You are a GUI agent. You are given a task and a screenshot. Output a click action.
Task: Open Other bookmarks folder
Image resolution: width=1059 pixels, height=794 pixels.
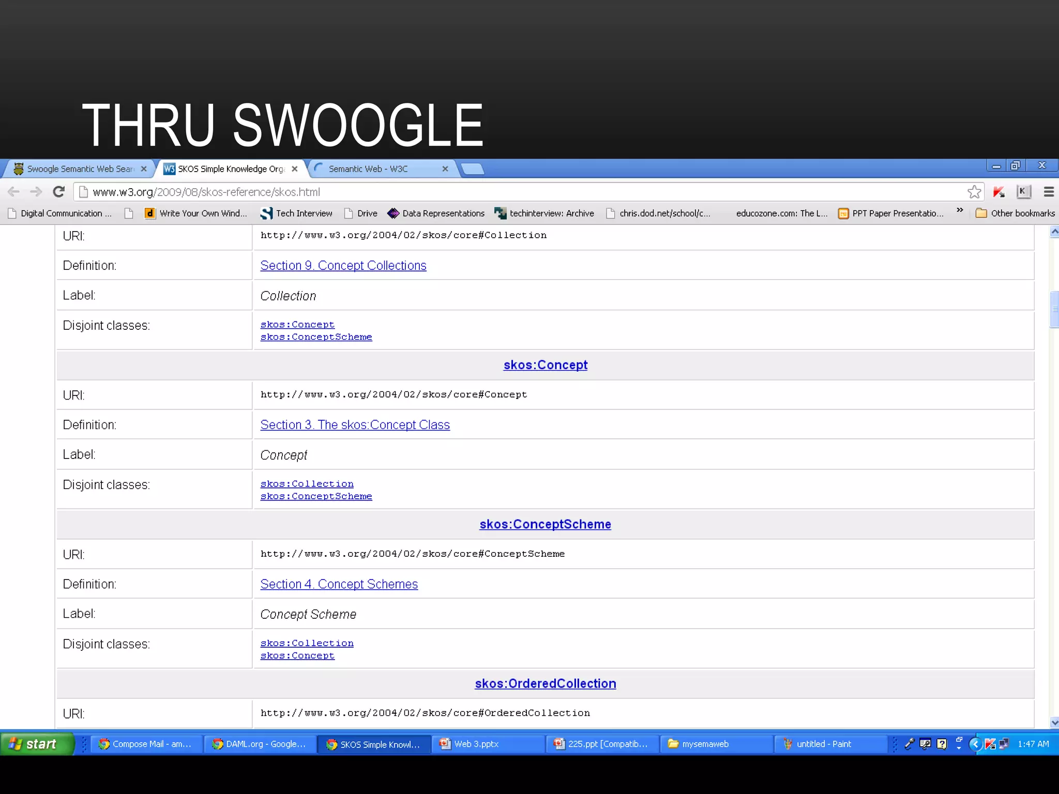[1015, 213]
